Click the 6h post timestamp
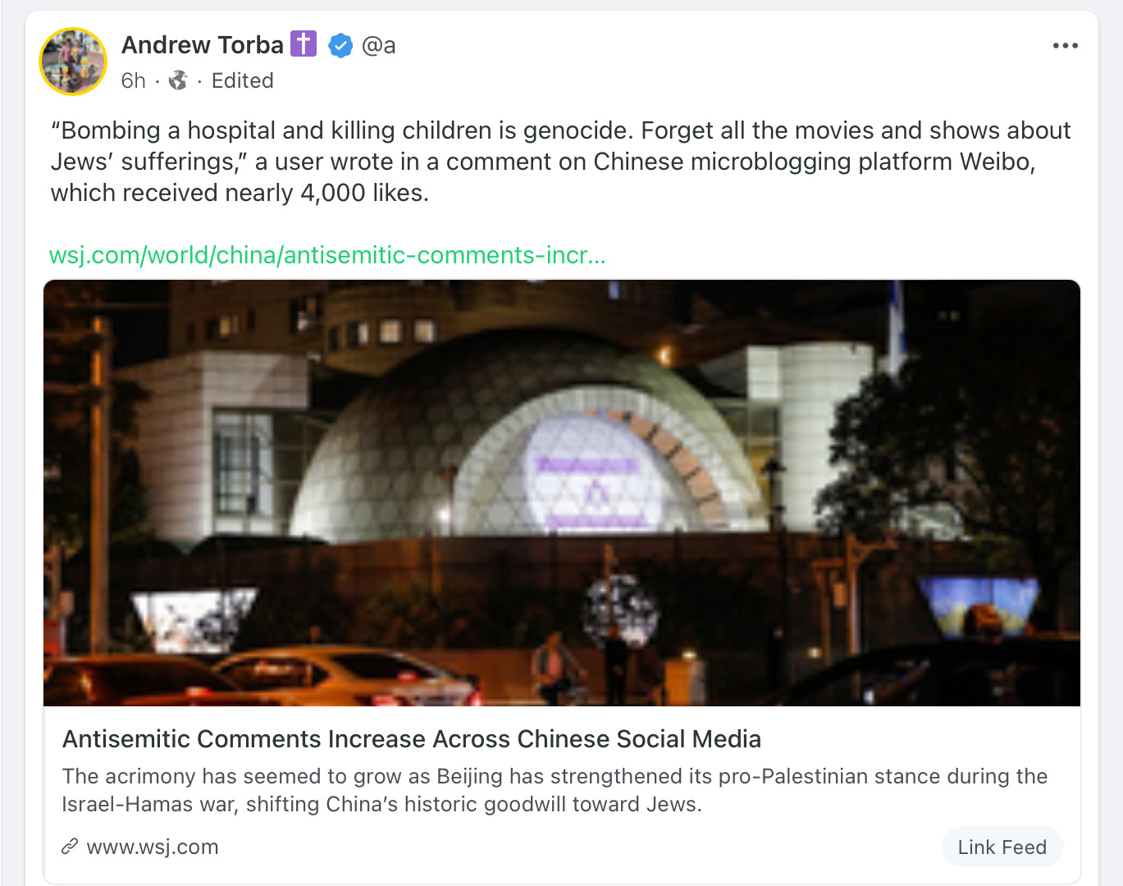Image resolution: width=1123 pixels, height=886 pixels. coord(134,80)
